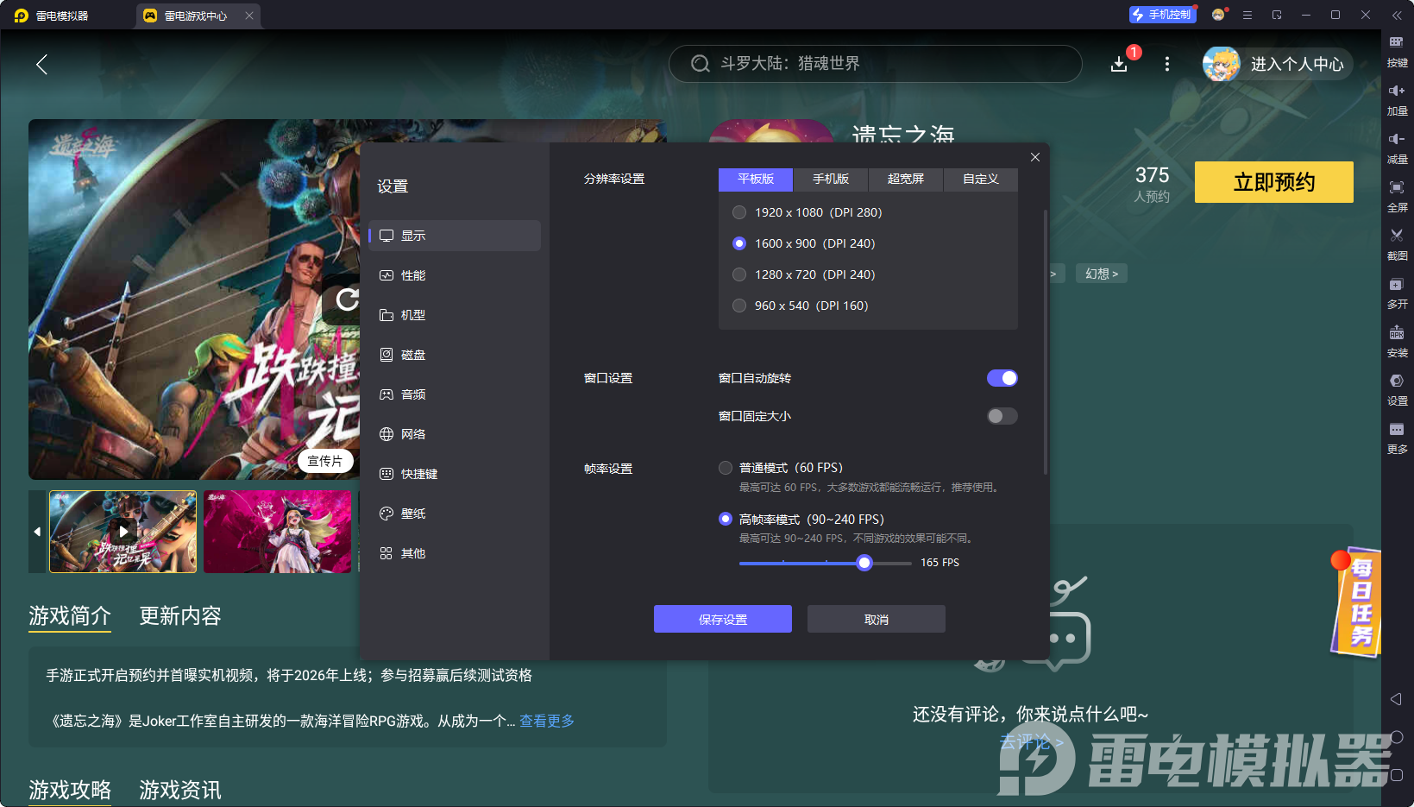Viewport: 1414px width, 807px height.
Task: Open 壁纸 settings section
Action: 455,514
